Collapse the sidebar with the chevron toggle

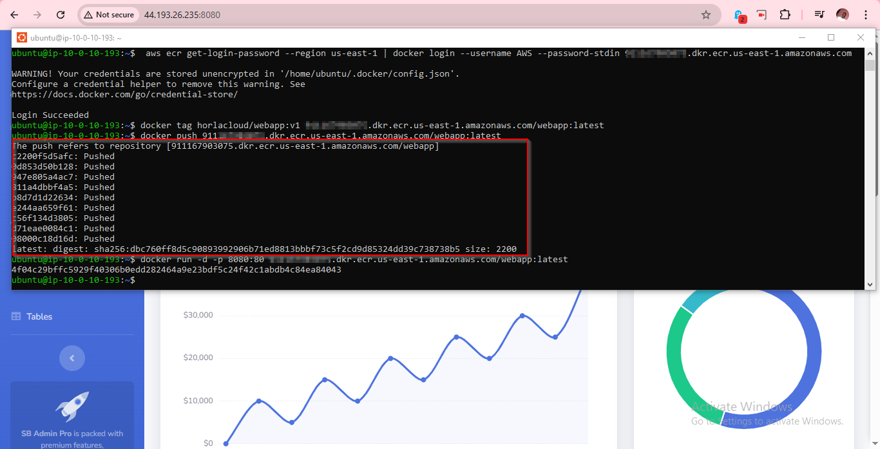point(72,358)
